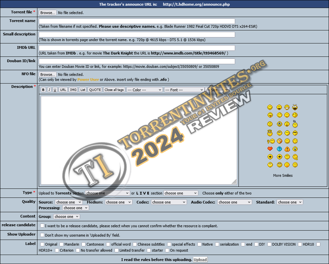Screen dimensions: 329x264
Task: Insert the right arrow smiley
Action: (x=270, y=157)
